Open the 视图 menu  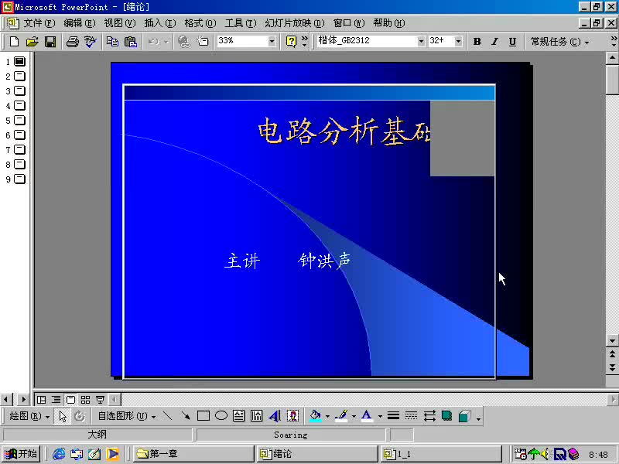[x=120, y=23]
